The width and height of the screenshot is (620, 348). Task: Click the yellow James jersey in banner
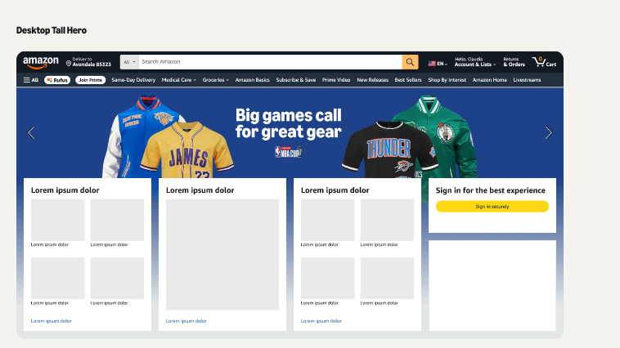point(187,152)
